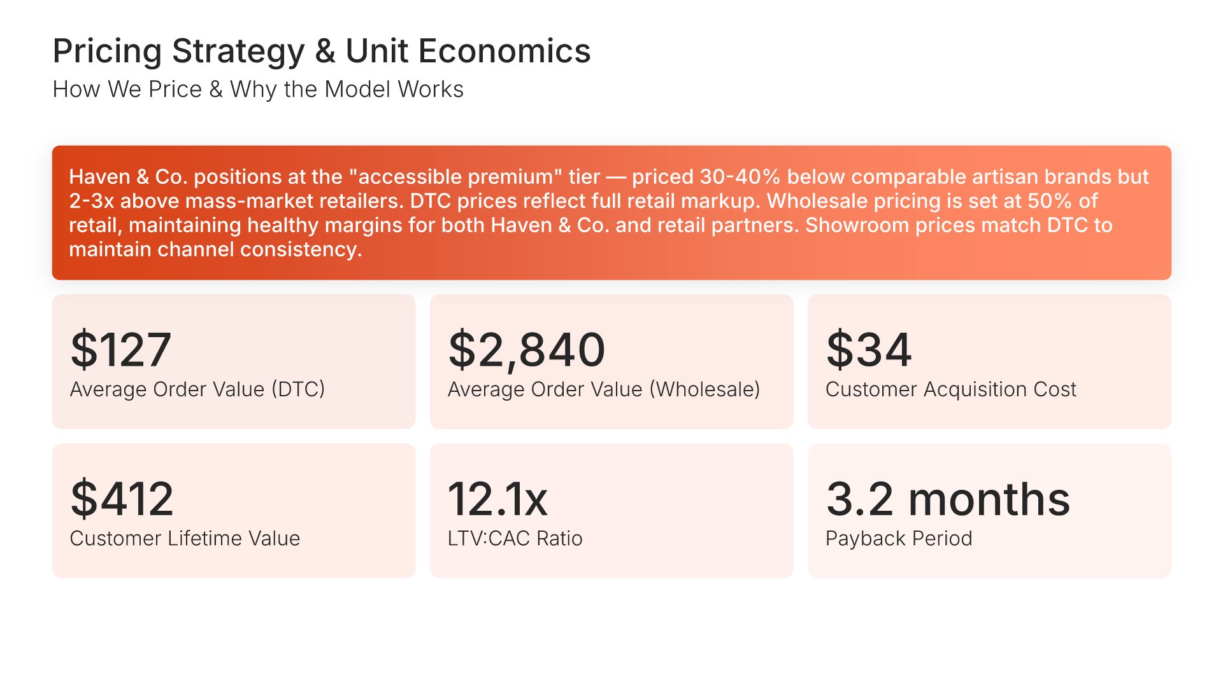1223x687 pixels.
Task: Select the Payback Period label
Action: point(899,539)
